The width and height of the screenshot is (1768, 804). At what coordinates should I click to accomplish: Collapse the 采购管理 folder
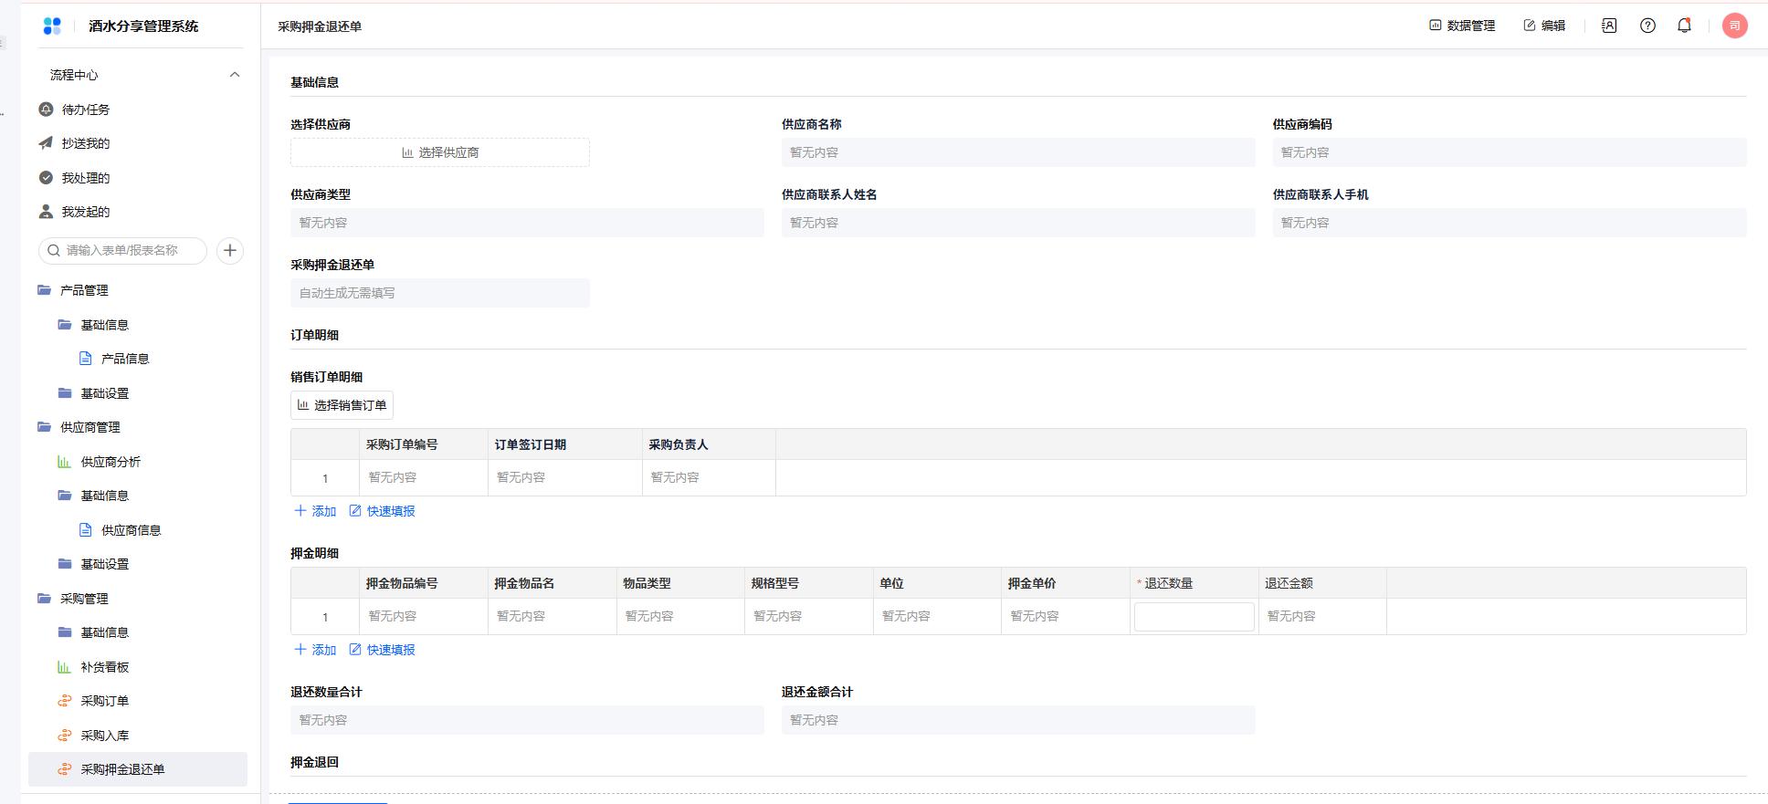pyautogui.click(x=138, y=599)
